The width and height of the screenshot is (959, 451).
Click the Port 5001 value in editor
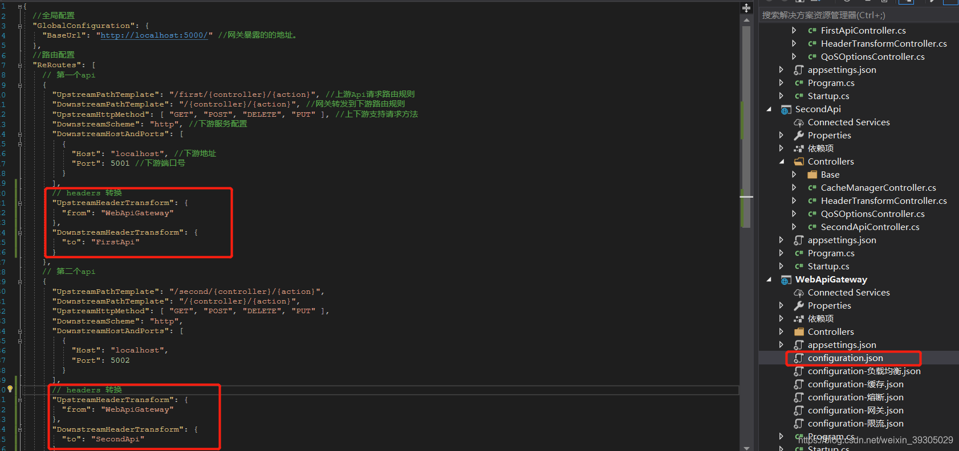tap(120, 163)
